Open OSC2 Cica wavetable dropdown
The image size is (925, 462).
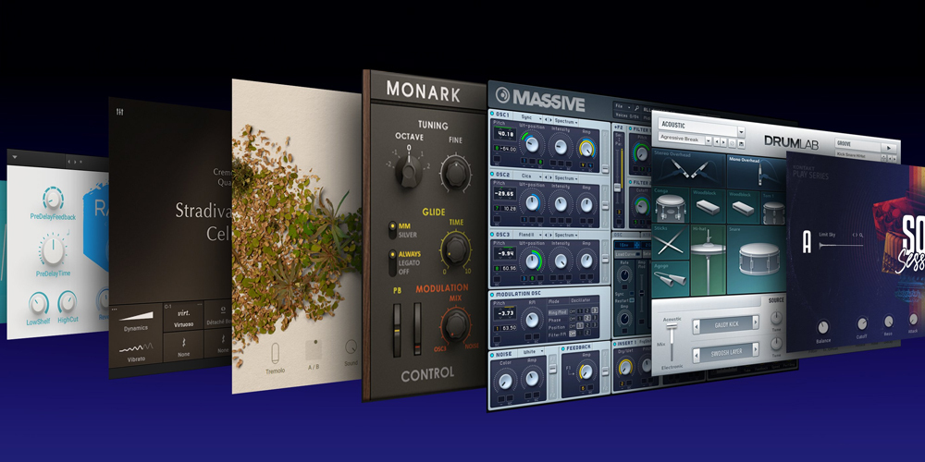click(x=527, y=176)
